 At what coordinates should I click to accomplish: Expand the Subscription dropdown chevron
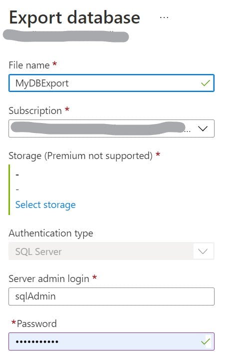pyautogui.click(x=203, y=128)
